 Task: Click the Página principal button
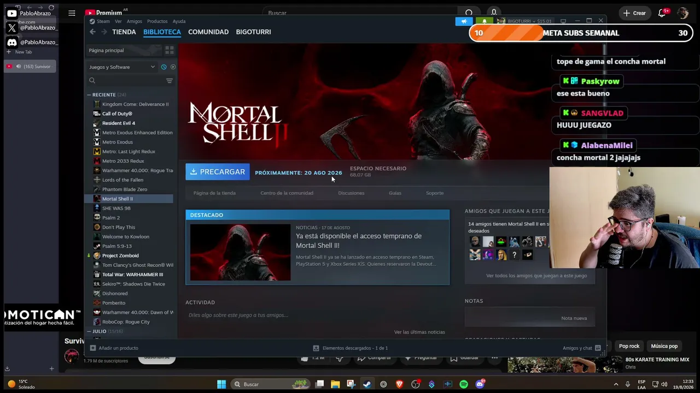pyautogui.click(x=124, y=50)
